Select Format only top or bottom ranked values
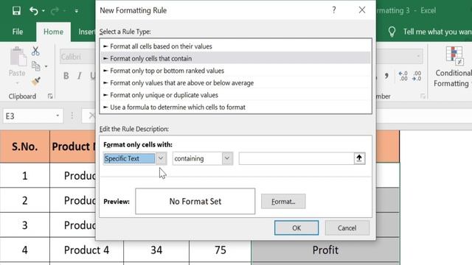This screenshot has width=472, height=265. click(x=235, y=71)
